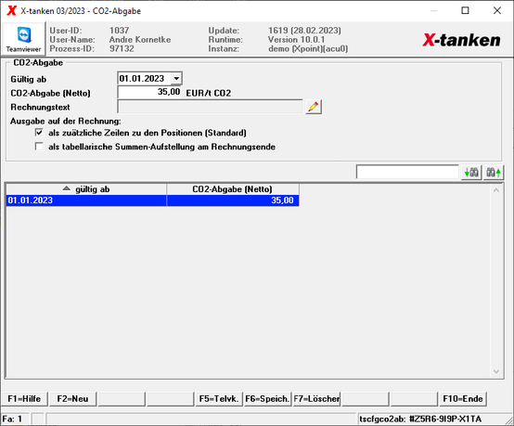Click the X-tanken logo
This screenshot has height=426, width=514.
[x=461, y=40]
